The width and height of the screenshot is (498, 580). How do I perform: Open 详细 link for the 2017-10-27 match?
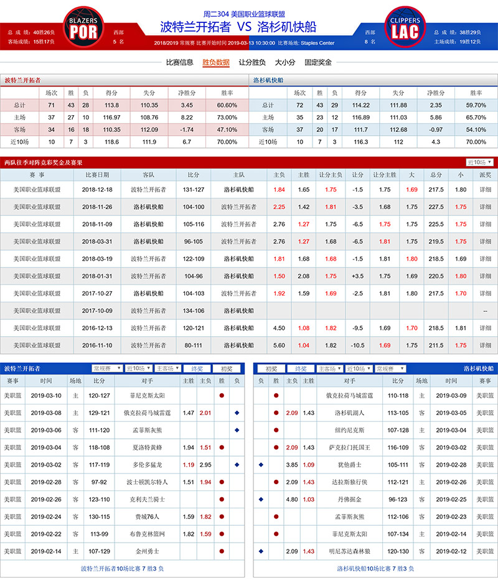(x=486, y=293)
